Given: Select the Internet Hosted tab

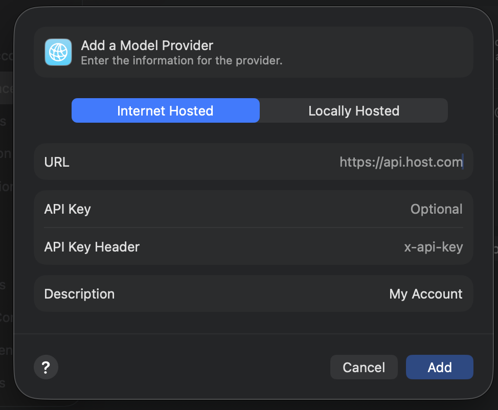Looking at the screenshot, I should point(165,111).
